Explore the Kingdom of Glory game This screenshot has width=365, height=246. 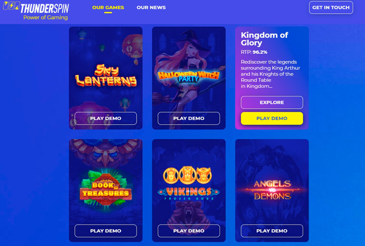(x=272, y=102)
